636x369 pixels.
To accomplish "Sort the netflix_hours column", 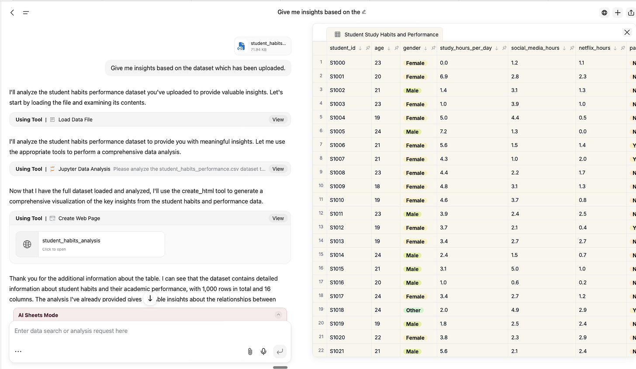I will coord(615,48).
